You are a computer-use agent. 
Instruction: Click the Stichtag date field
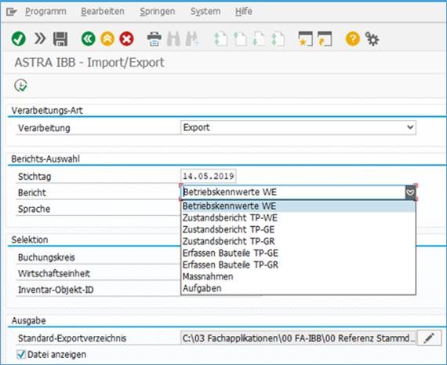209,176
